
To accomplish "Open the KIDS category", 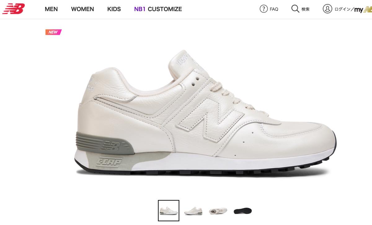I will [x=114, y=9].
